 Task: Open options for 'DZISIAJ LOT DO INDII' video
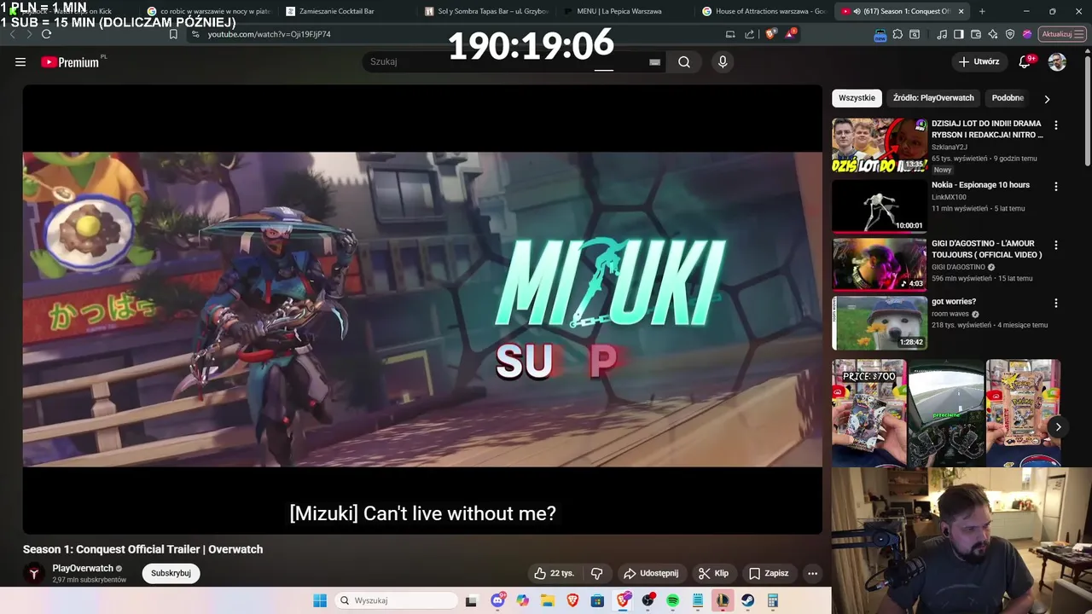click(1056, 125)
